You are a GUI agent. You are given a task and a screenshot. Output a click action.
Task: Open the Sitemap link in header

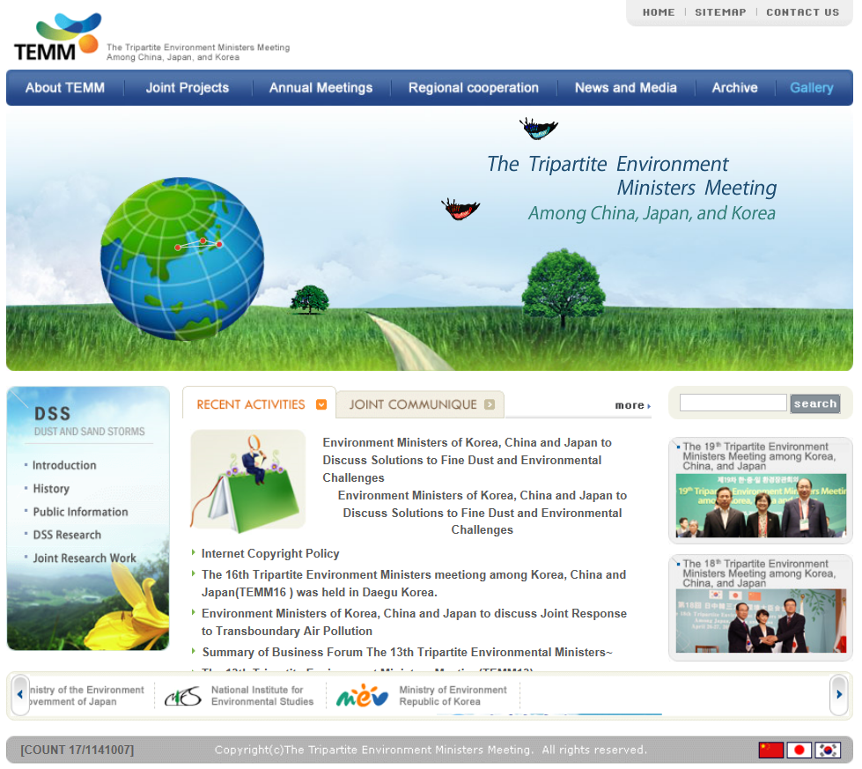pyautogui.click(x=719, y=12)
